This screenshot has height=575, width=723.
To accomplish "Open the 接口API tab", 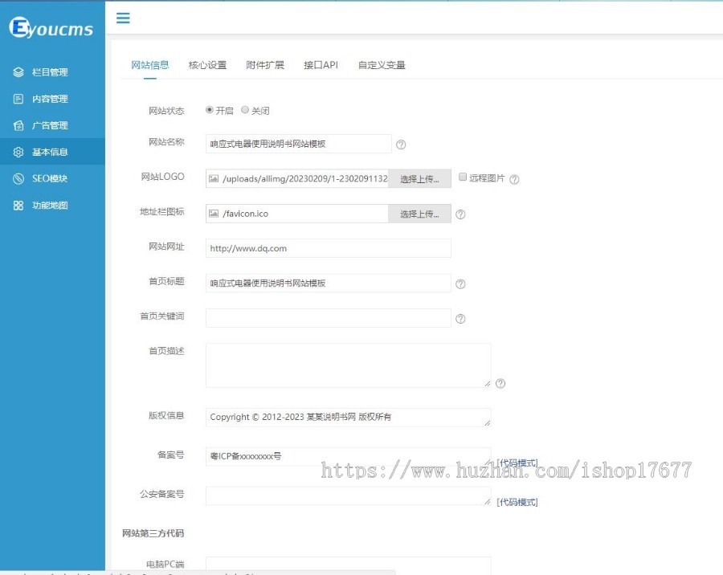I will (x=321, y=65).
